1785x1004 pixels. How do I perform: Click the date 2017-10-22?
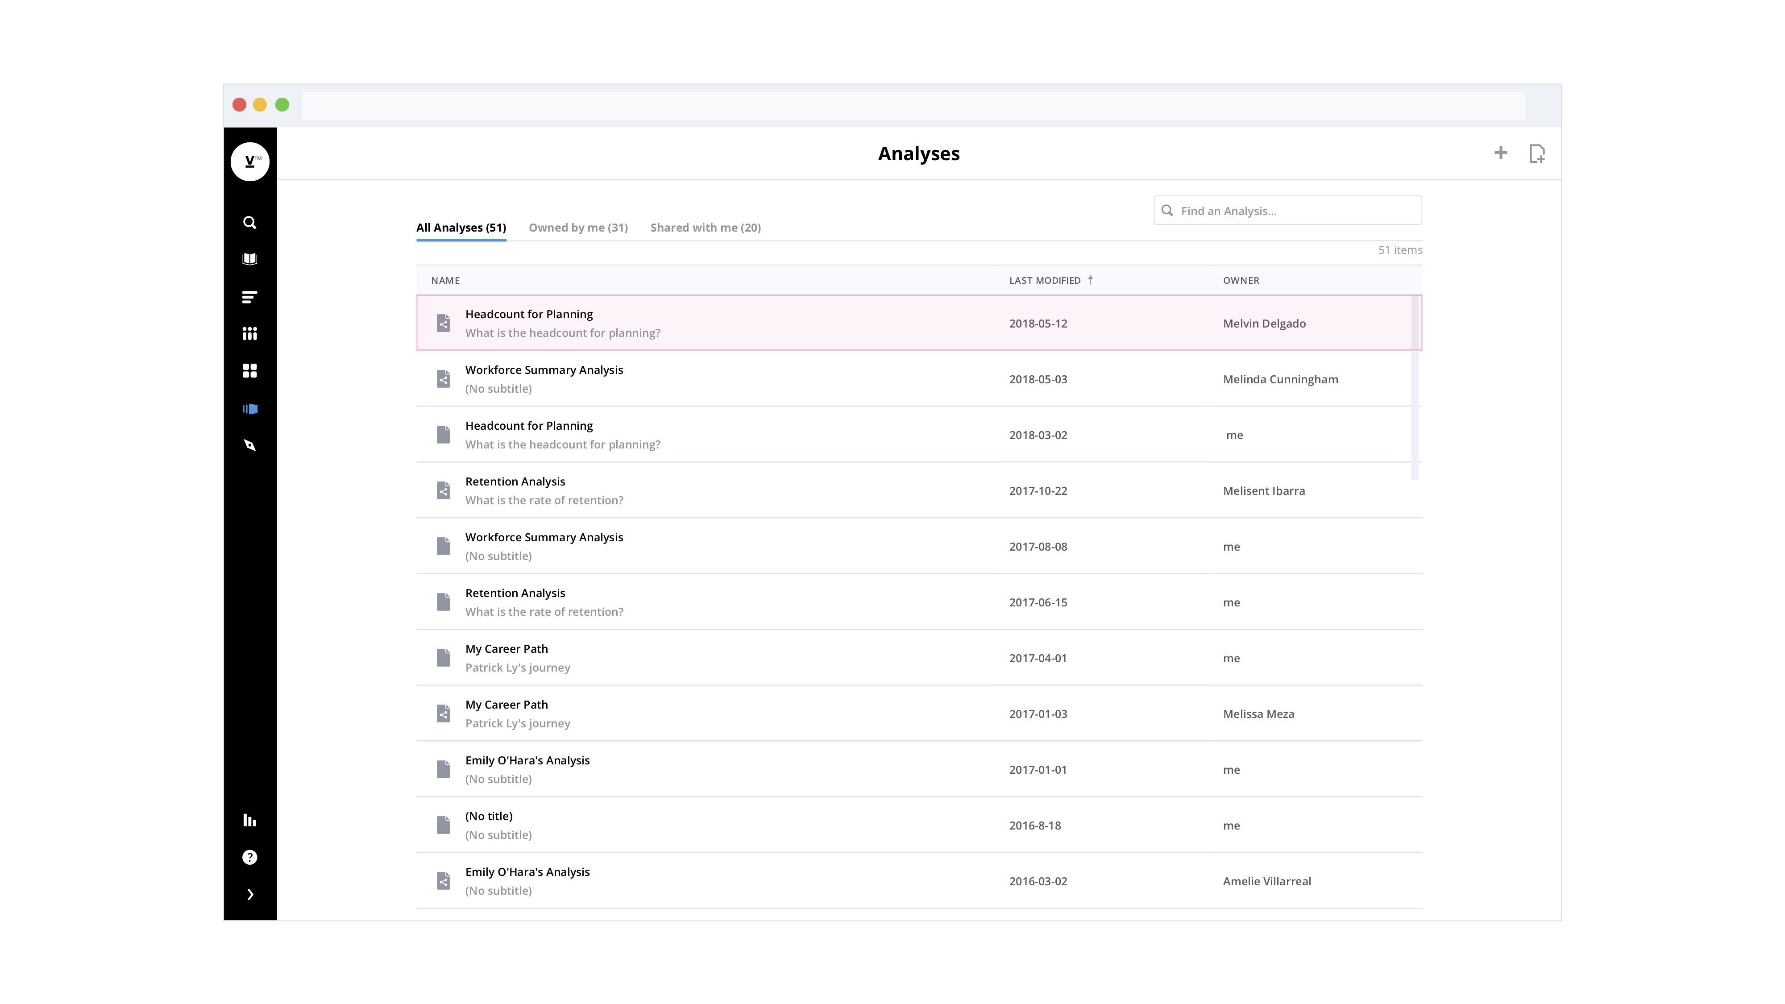[1038, 490]
